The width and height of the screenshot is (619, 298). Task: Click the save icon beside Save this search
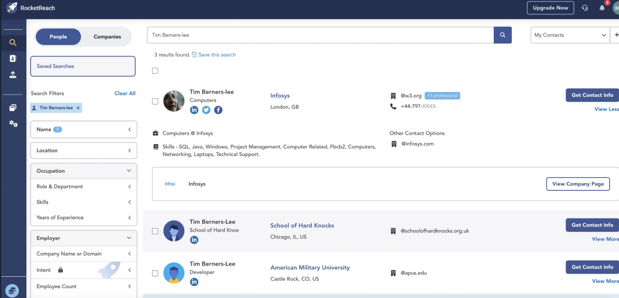point(194,55)
